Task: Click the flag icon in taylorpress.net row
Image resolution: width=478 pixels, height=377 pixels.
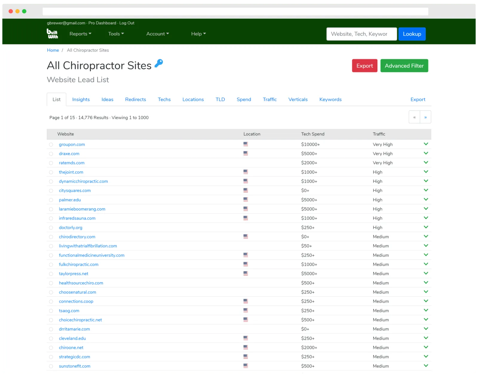Action: (x=246, y=273)
